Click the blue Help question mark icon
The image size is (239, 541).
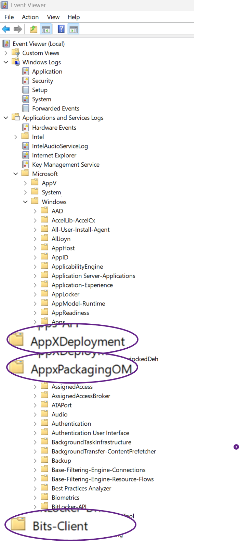(61, 29)
